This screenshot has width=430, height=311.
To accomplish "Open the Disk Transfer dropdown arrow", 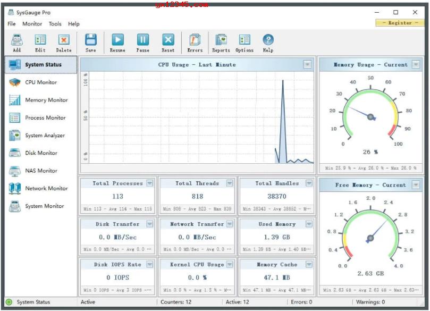I will 150,224.
